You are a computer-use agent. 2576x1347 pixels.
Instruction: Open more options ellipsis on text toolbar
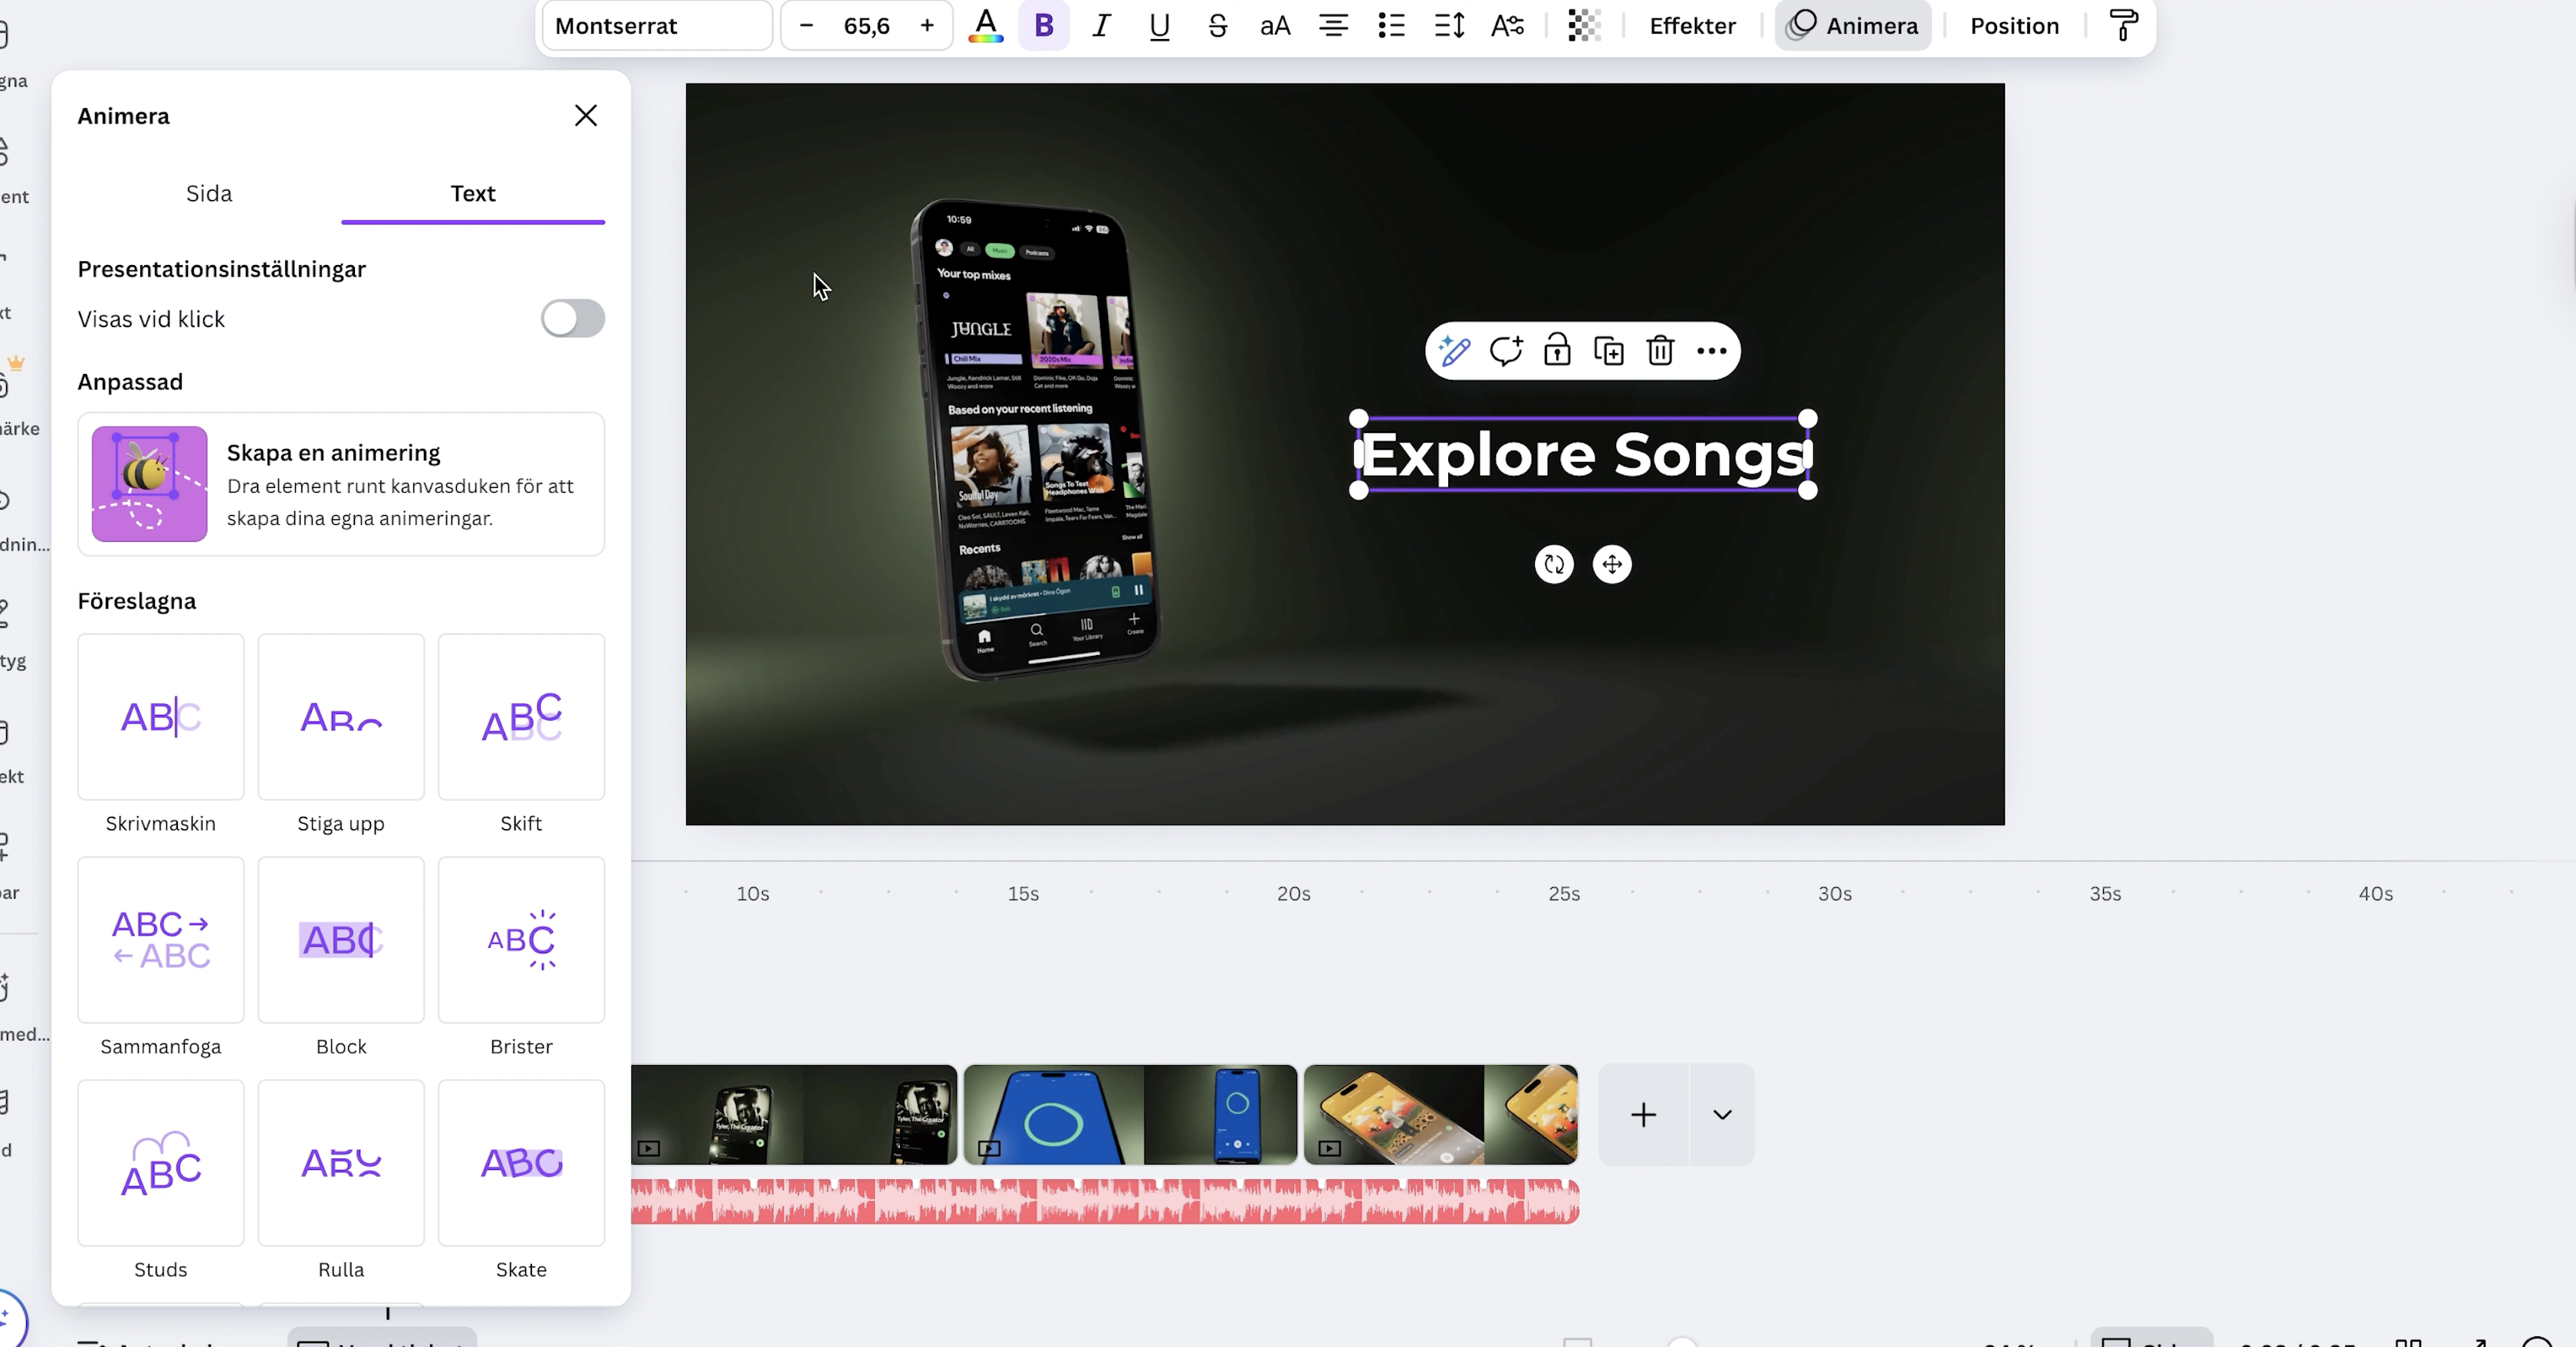[x=1711, y=351]
